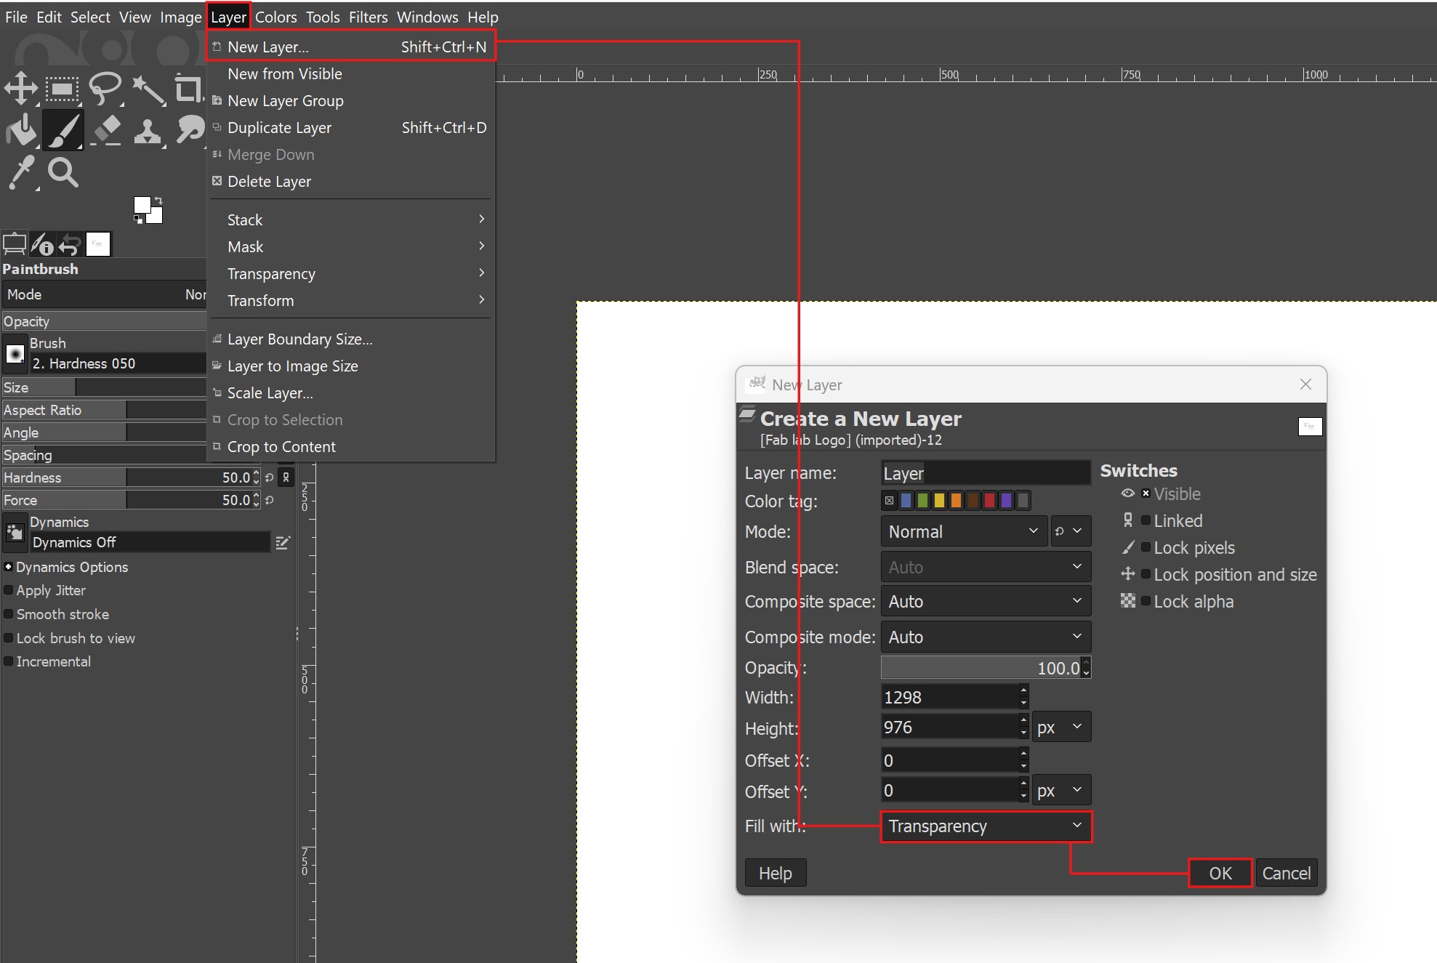1437x963 pixels.
Task: Click the Layer name text field
Action: (x=986, y=473)
